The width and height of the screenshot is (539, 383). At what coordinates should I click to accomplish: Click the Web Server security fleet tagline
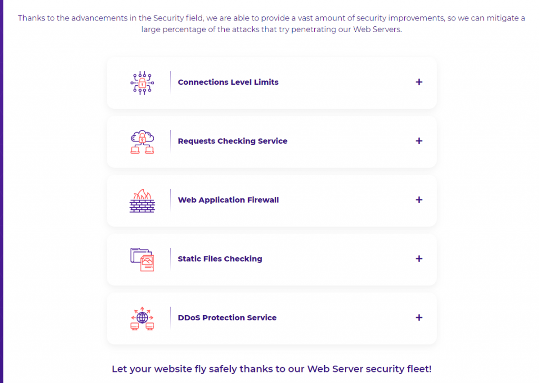coord(272,369)
